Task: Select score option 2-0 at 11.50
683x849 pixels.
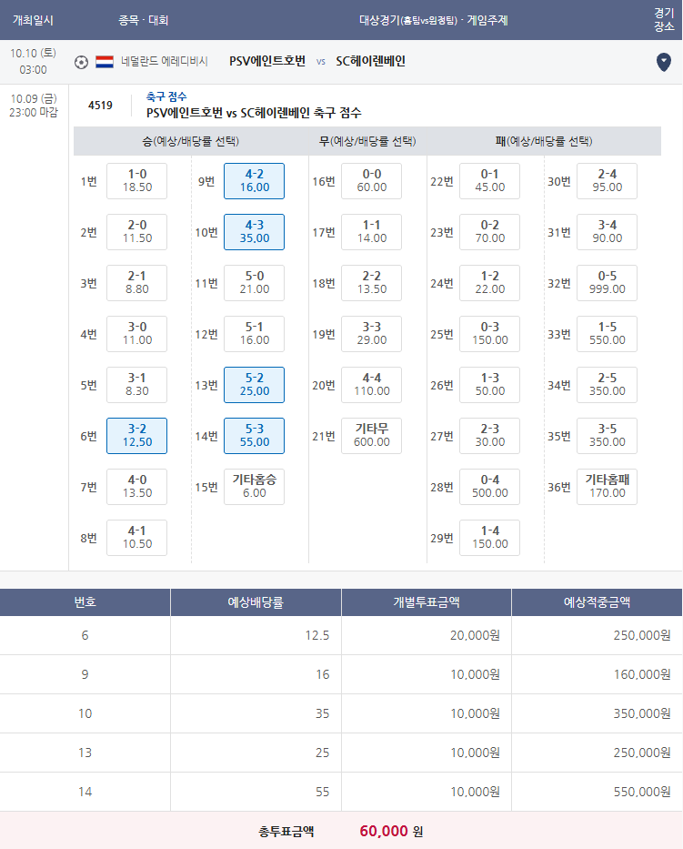Action: pyautogui.click(x=137, y=232)
